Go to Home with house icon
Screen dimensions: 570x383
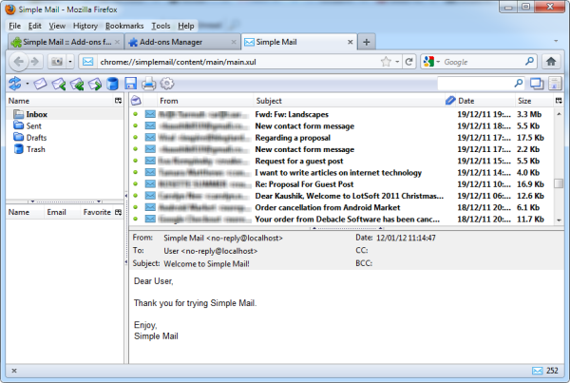tap(551, 62)
